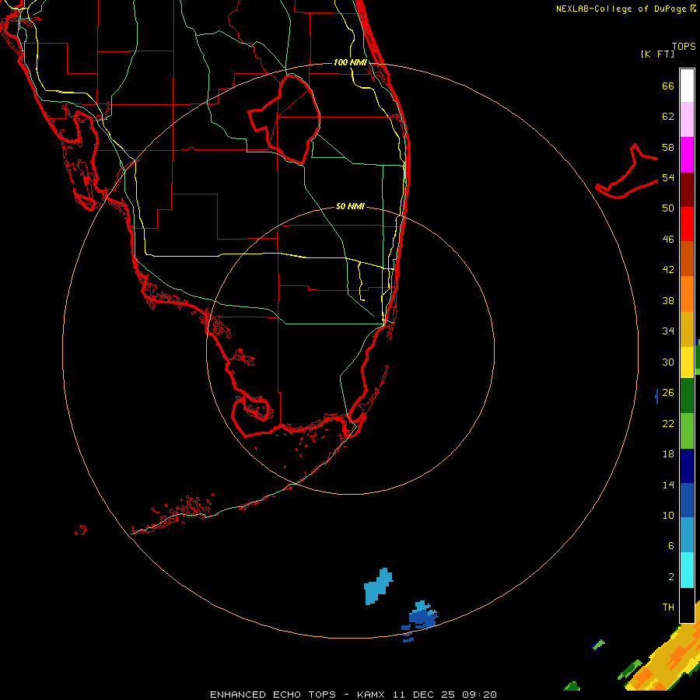This screenshot has height=700, width=700.
Task: Click the light green legend swatch
Action: (x=687, y=431)
